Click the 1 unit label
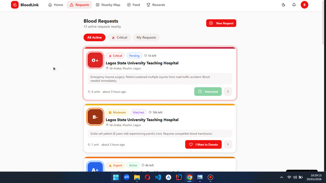Screen dimensions: 326x183 pyautogui.click(x=93, y=145)
